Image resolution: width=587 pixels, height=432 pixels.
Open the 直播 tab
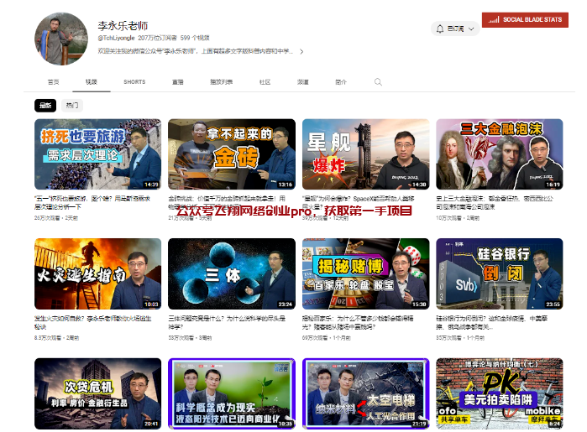[x=178, y=82]
